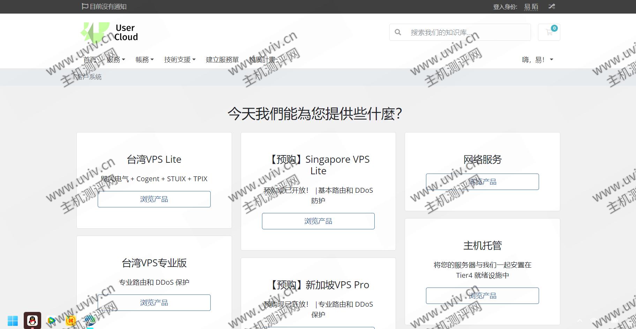Image resolution: width=636 pixels, height=329 pixels.
Task: Open the QQ penguin app in taskbar
Action: point(32,320)
